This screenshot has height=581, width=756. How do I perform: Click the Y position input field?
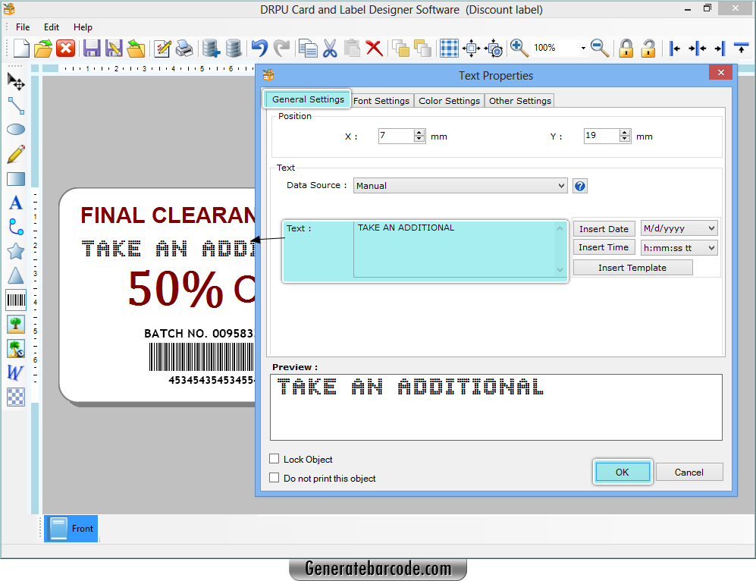point(602,136)
